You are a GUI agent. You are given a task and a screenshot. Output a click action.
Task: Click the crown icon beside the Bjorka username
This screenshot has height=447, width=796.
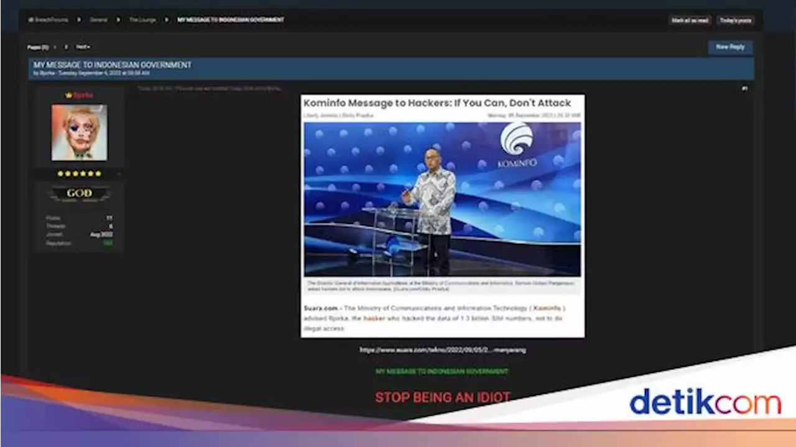pyautogui.click(x=68, y=96)
